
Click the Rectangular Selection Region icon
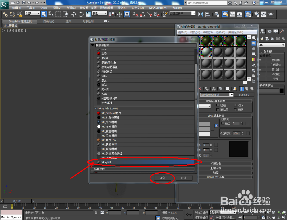(x=58, y=14)
